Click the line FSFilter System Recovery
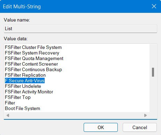 32,53
